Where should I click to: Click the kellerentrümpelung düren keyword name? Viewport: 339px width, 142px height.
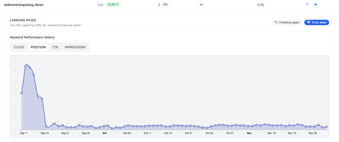(x=24, y=5)
